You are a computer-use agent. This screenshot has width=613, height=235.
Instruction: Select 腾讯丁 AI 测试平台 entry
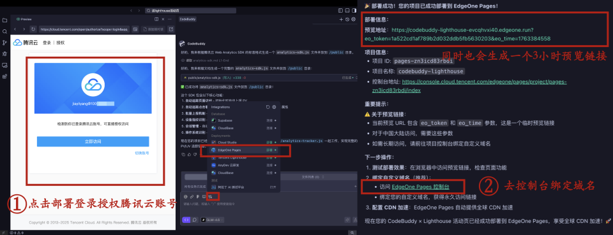pos(243,187)
